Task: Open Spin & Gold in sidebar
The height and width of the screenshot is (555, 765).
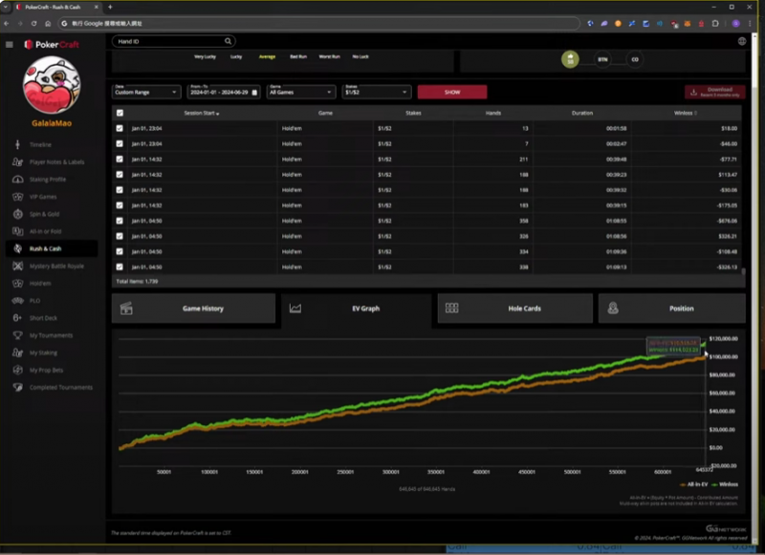Action: [x=44, y=214]
